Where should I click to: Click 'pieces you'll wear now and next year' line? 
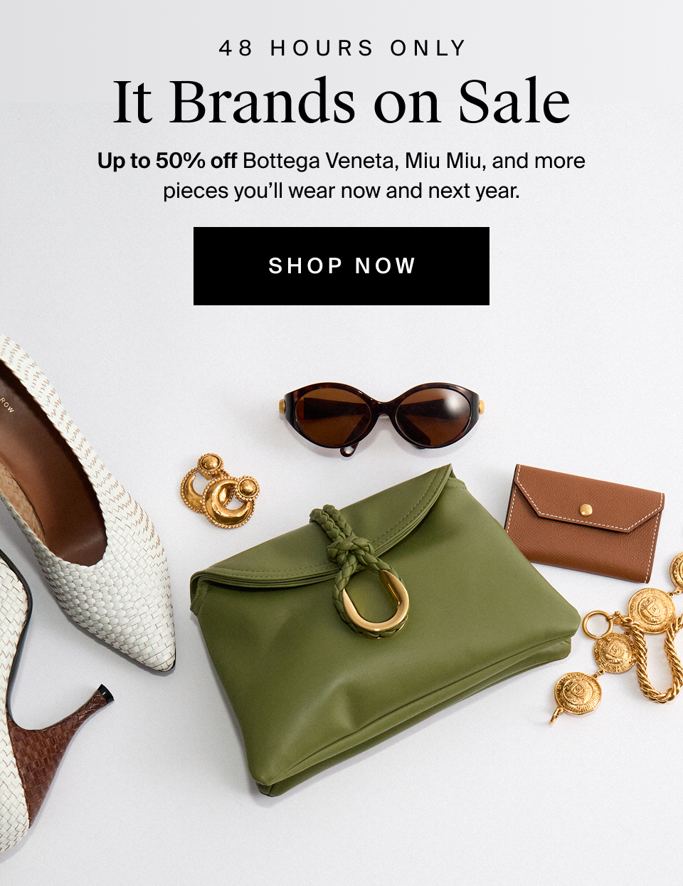[341, 191]
